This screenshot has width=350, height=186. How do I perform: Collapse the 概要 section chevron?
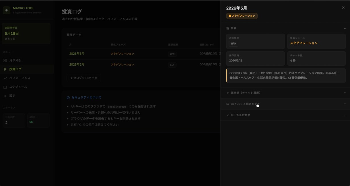point(345,28)
